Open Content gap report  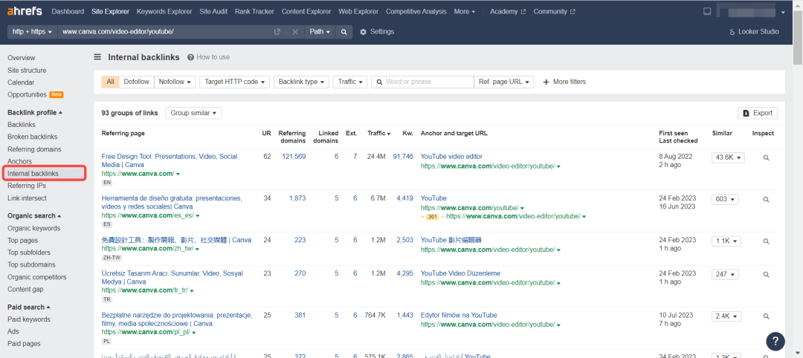(x=25, y=290)
